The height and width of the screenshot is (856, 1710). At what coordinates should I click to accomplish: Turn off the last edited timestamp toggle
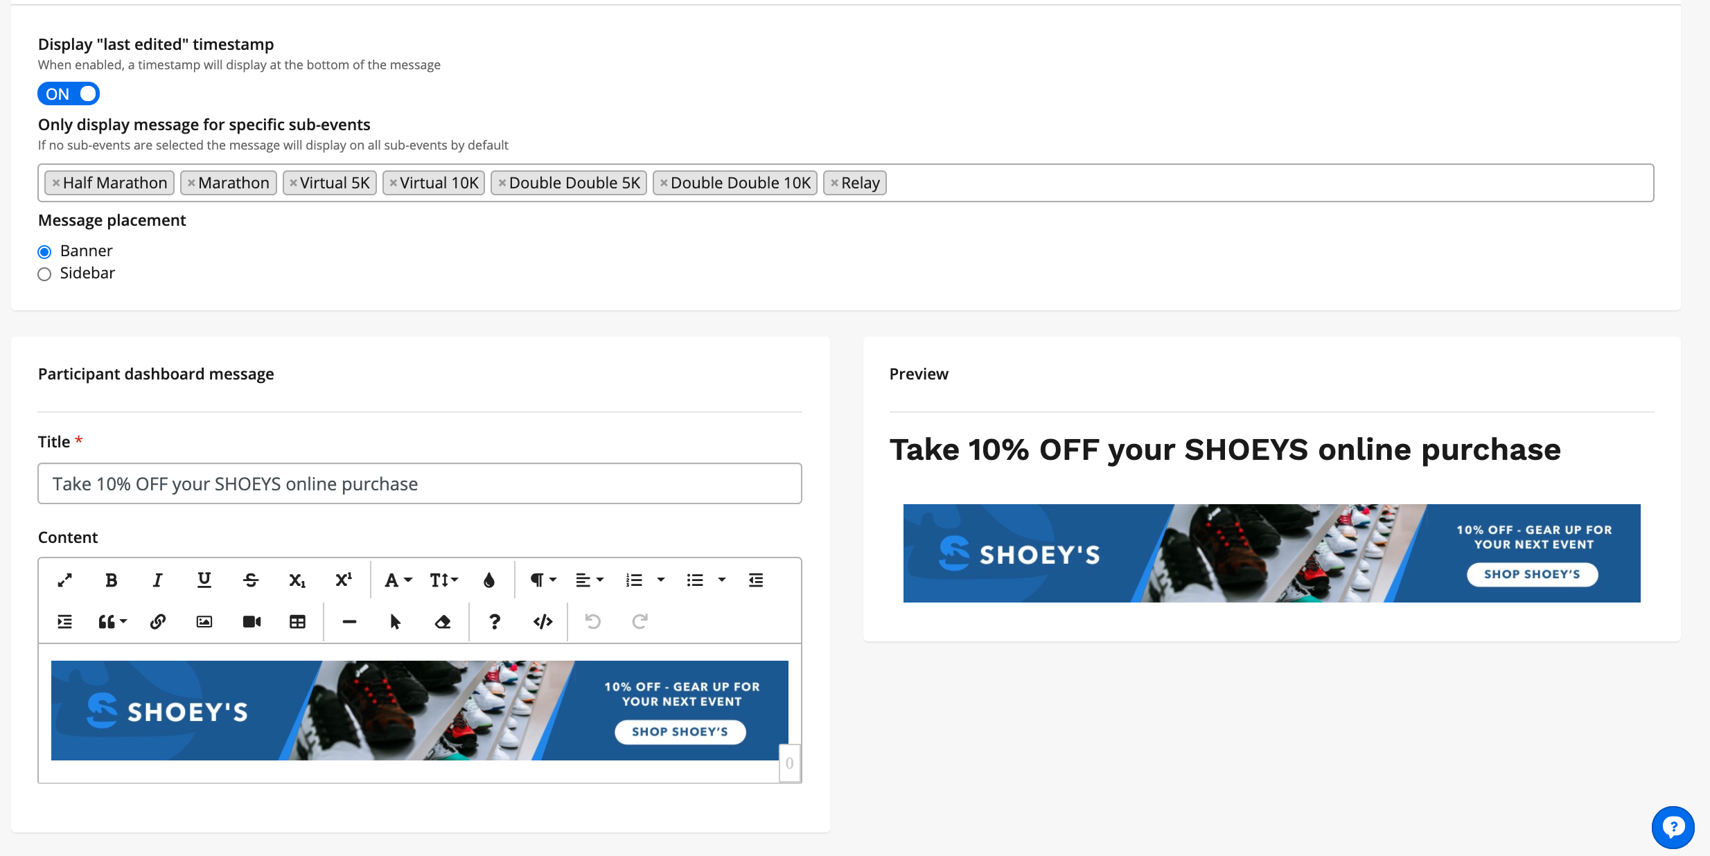pyautogui.click(x=69, y=93)
